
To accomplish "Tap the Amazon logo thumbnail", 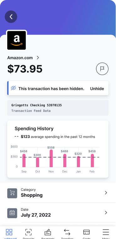I will (17, 40).
